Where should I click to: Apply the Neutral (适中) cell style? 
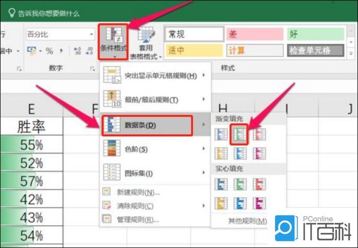(x=194, y=50)
